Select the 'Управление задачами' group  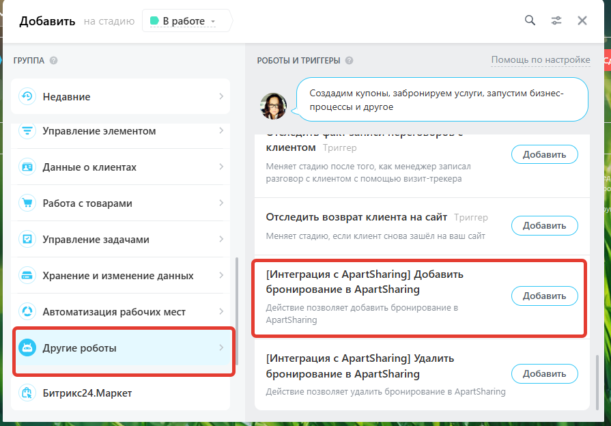click(x=120, y=239)
